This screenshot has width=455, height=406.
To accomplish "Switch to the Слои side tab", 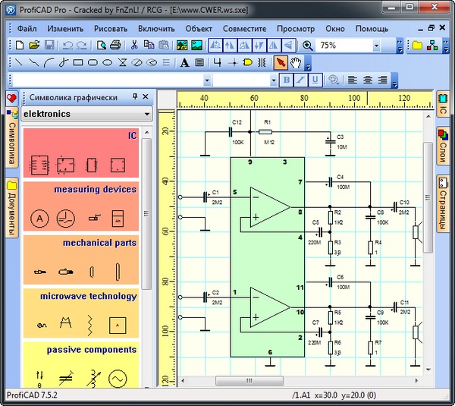I will pyautogui.click(x=442, y=145).
